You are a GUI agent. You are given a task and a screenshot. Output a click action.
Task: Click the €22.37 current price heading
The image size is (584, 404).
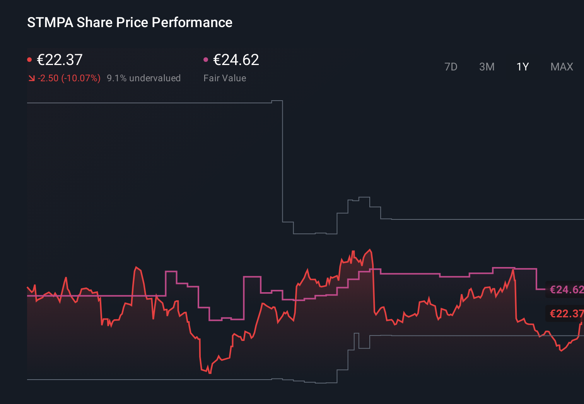60,60
